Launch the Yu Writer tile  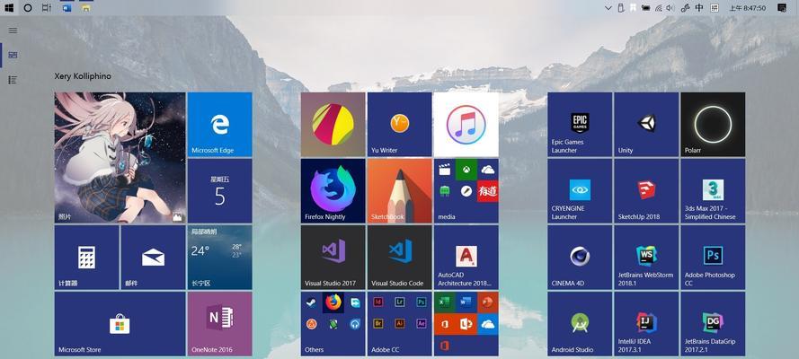pos(399,124)
